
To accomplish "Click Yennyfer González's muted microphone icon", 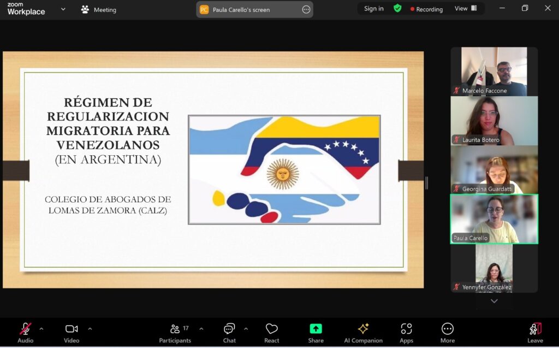I will pos(457,287).
